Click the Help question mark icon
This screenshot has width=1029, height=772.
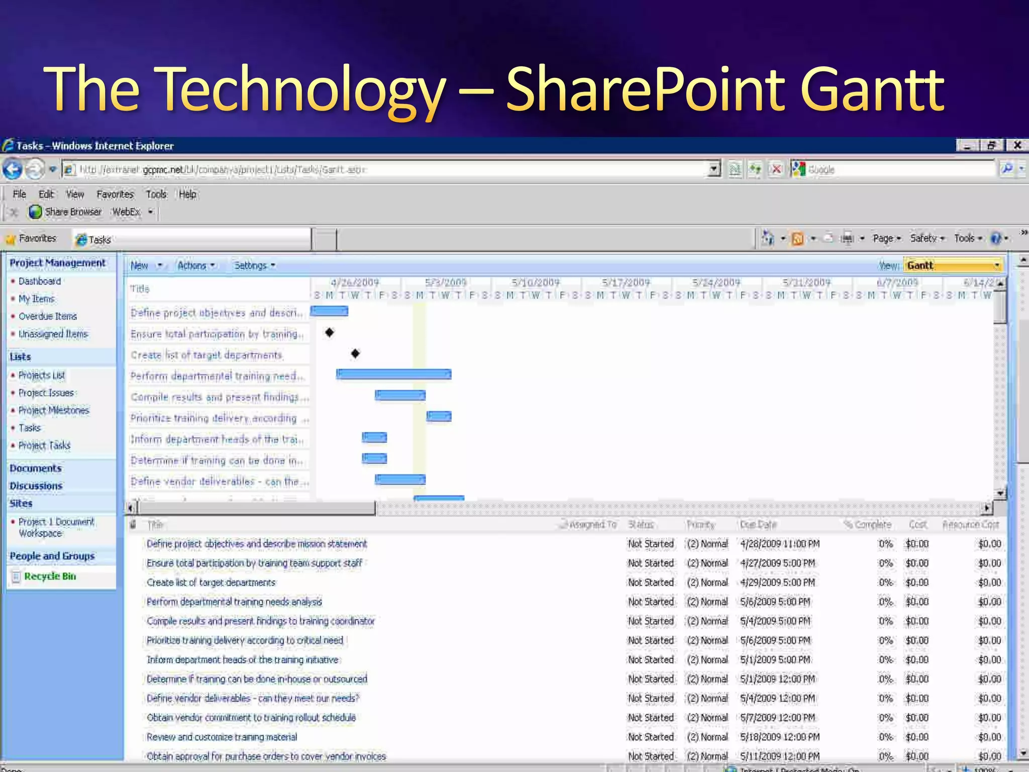996,238
